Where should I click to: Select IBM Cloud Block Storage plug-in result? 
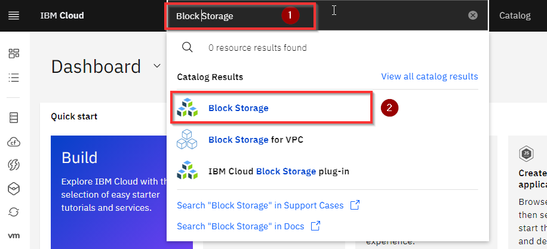279,171
